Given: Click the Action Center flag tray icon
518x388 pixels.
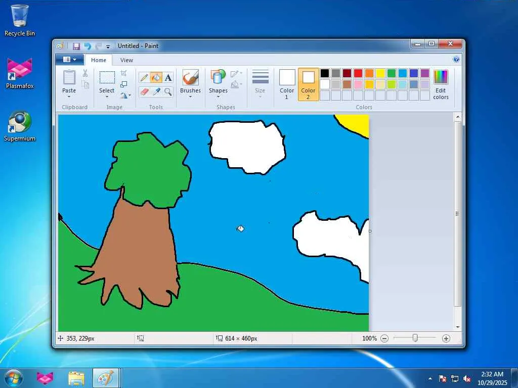Looking at the screenshot, I should pyautogui.click(x=443, y=378).
